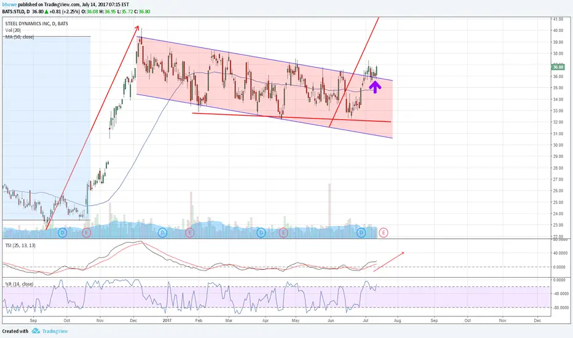The height and width of the screenshot is (338, 573).
Task: Click the TradingView cloud logo icon
Action: coord(36,331)
